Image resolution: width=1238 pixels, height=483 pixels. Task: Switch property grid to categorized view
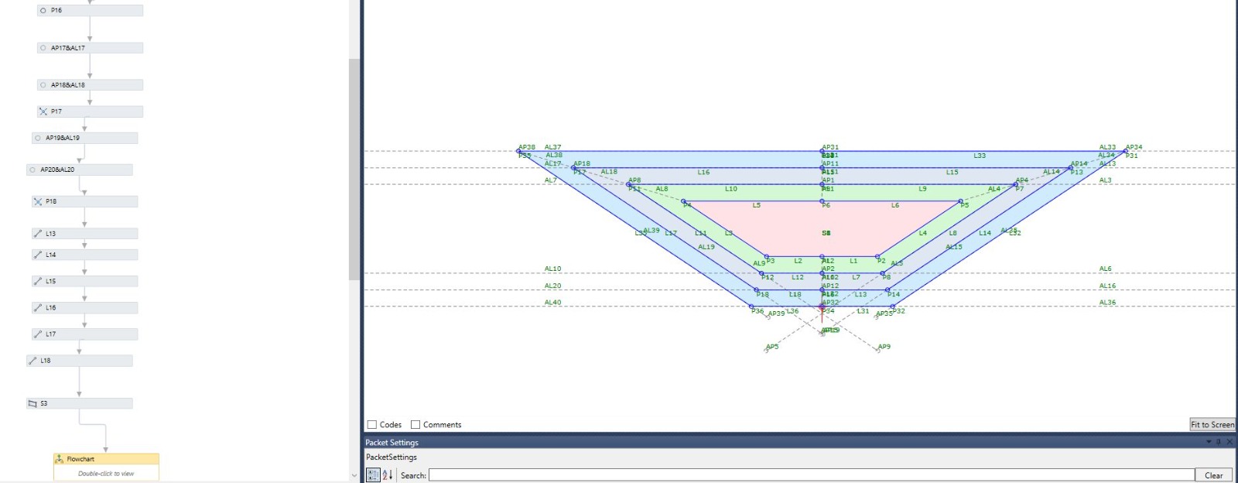(x=373, y=475)
